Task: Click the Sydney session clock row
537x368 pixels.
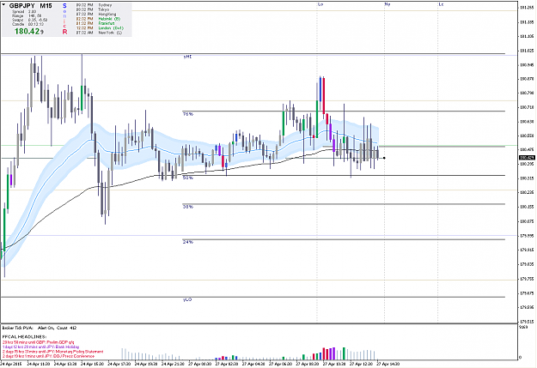Action: tap(94, 5)
